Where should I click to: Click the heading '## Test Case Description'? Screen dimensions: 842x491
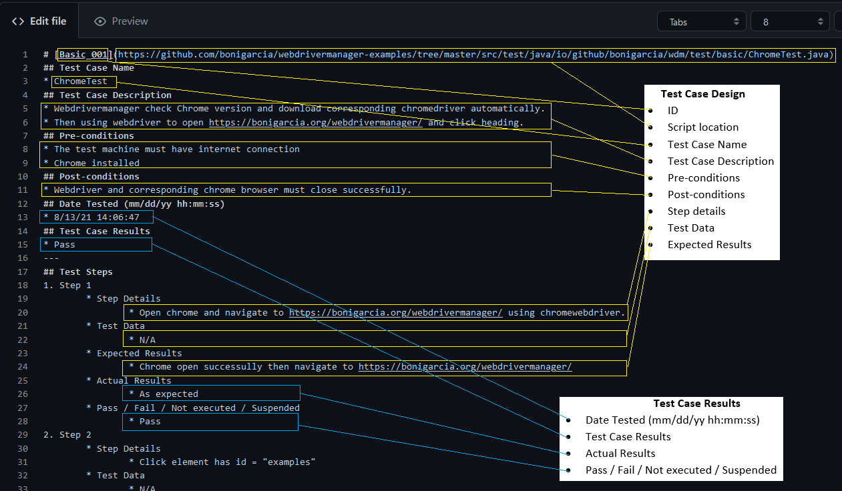(108, 95)
